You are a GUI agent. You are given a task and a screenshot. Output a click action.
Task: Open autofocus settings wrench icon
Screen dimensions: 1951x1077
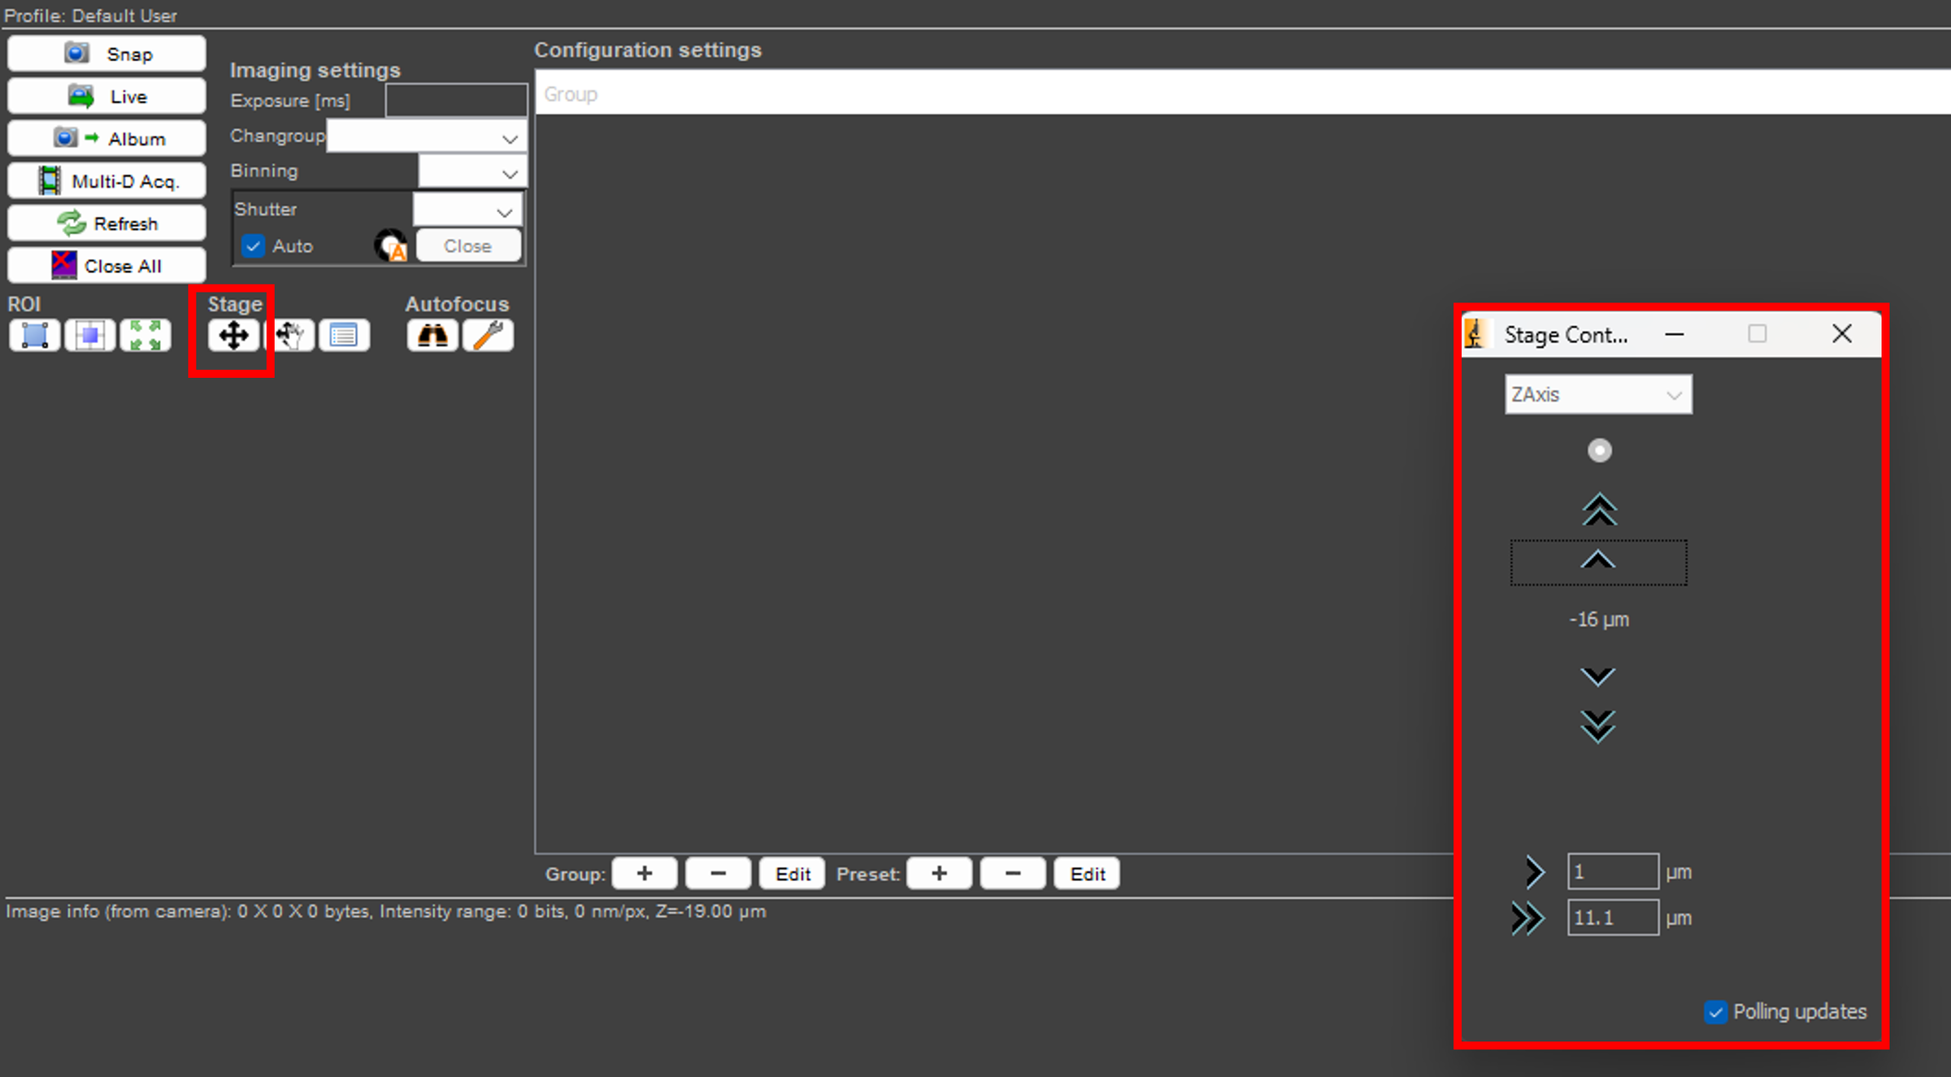[x=488, y=335]
